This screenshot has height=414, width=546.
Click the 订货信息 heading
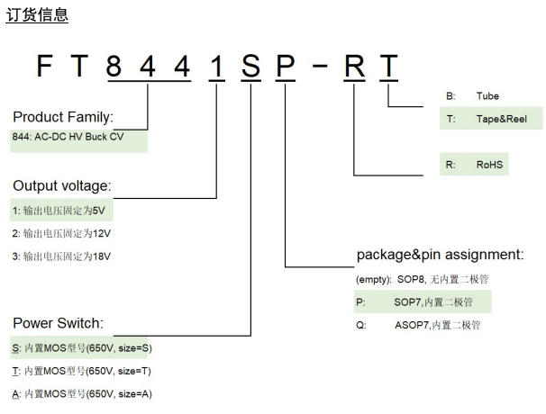[x=37, y=15]
